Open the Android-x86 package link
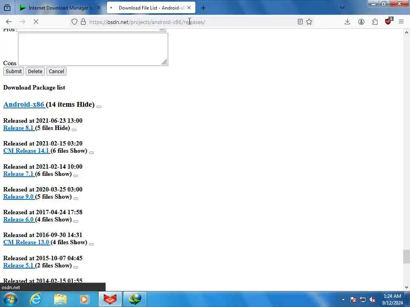The width and height of the screenshot is (410, 307). pos(24,104)
